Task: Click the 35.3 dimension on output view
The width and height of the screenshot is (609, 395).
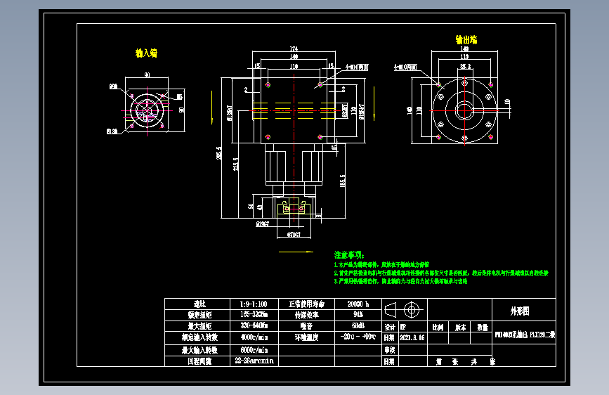Action: click(x=465, y=67)
